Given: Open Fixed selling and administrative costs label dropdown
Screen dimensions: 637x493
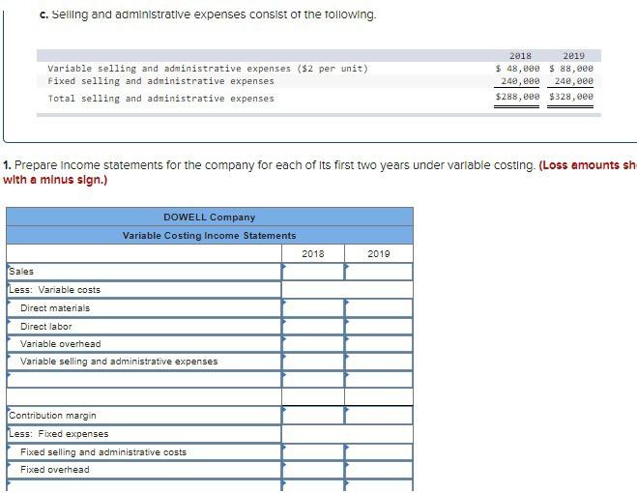Looking at the screenshot, I should [x=144, y=452].
